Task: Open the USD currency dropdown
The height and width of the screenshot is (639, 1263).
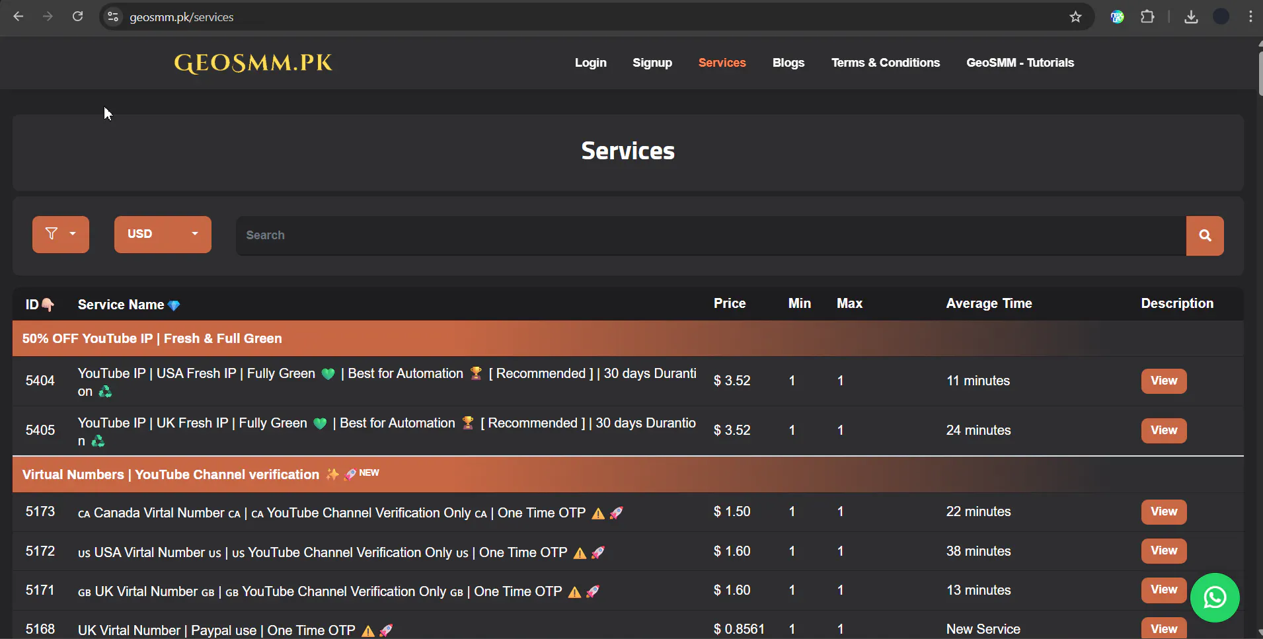Action: [163, 235]
